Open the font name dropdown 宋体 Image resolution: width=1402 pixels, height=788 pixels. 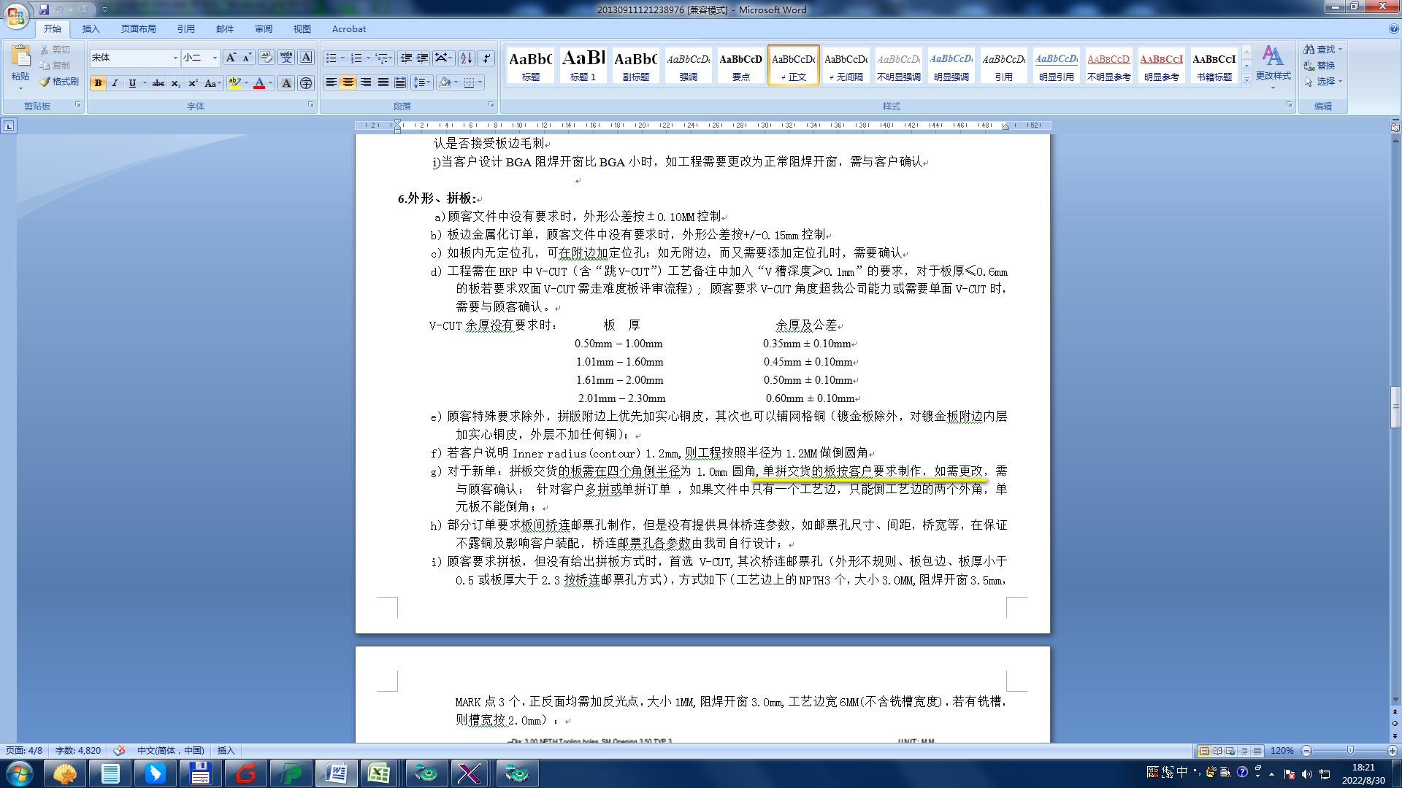pyautogui.click(x=175, y=58)
